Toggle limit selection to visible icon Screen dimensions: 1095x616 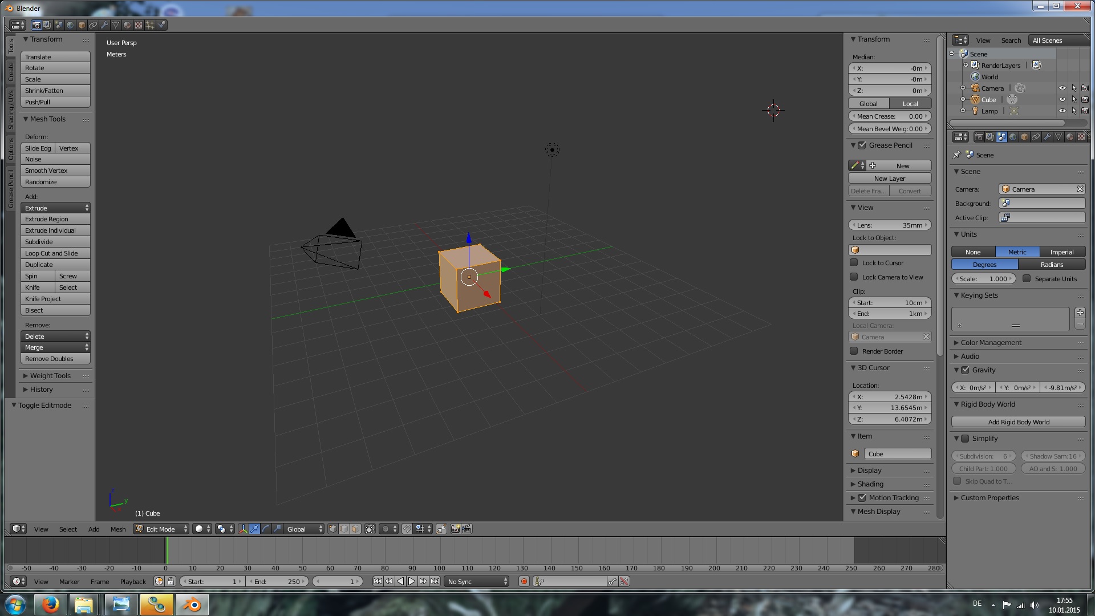coord(370,529)
